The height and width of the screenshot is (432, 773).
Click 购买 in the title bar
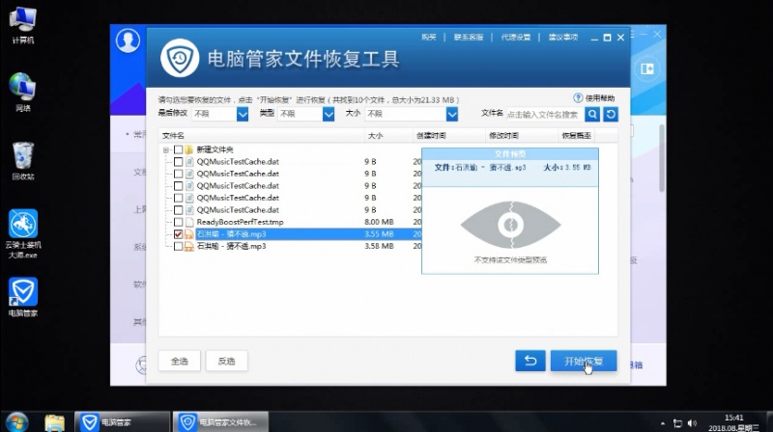(x=429, y=38)
